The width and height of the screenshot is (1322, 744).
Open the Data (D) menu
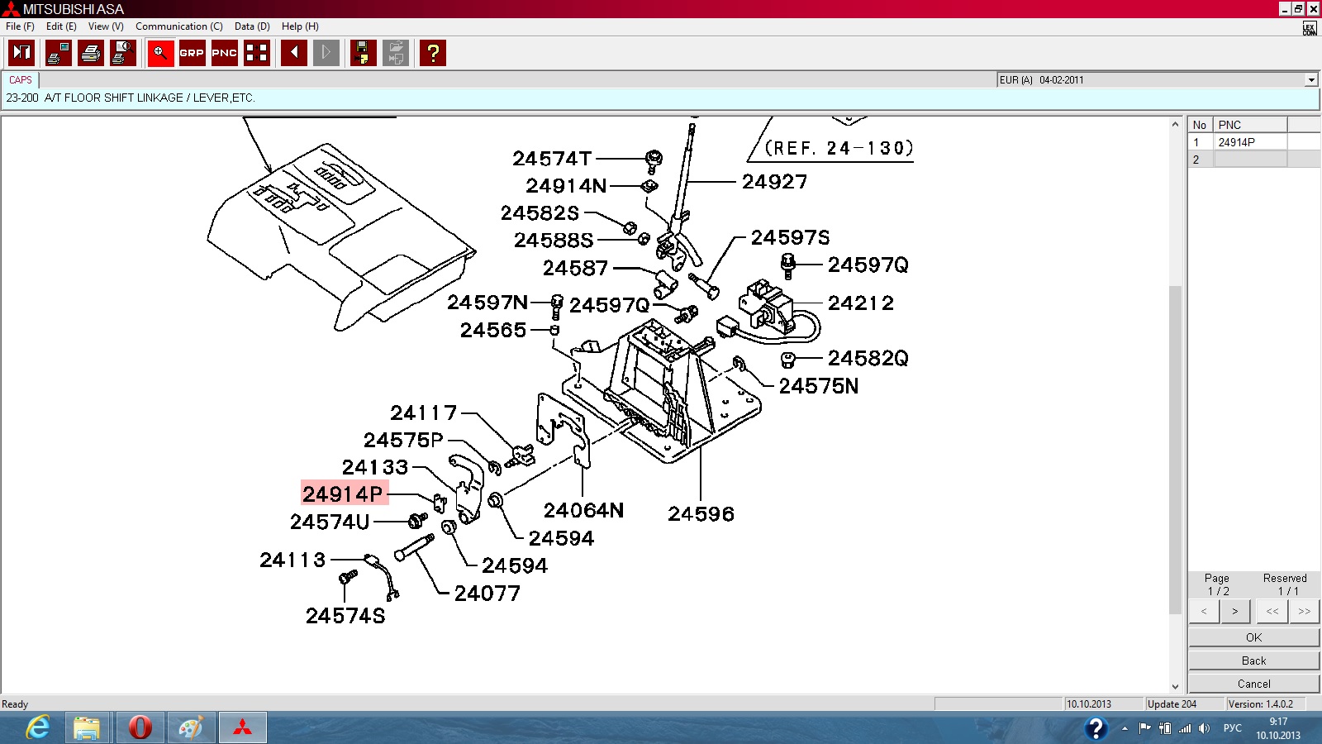click(x=252, y=26)
